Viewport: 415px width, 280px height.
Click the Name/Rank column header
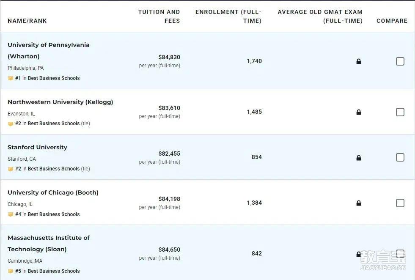(x=27, y=21)
